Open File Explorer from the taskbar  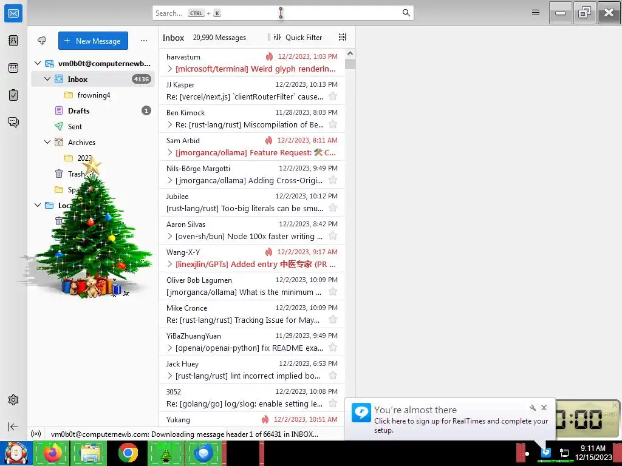click(x=90, y=453)
